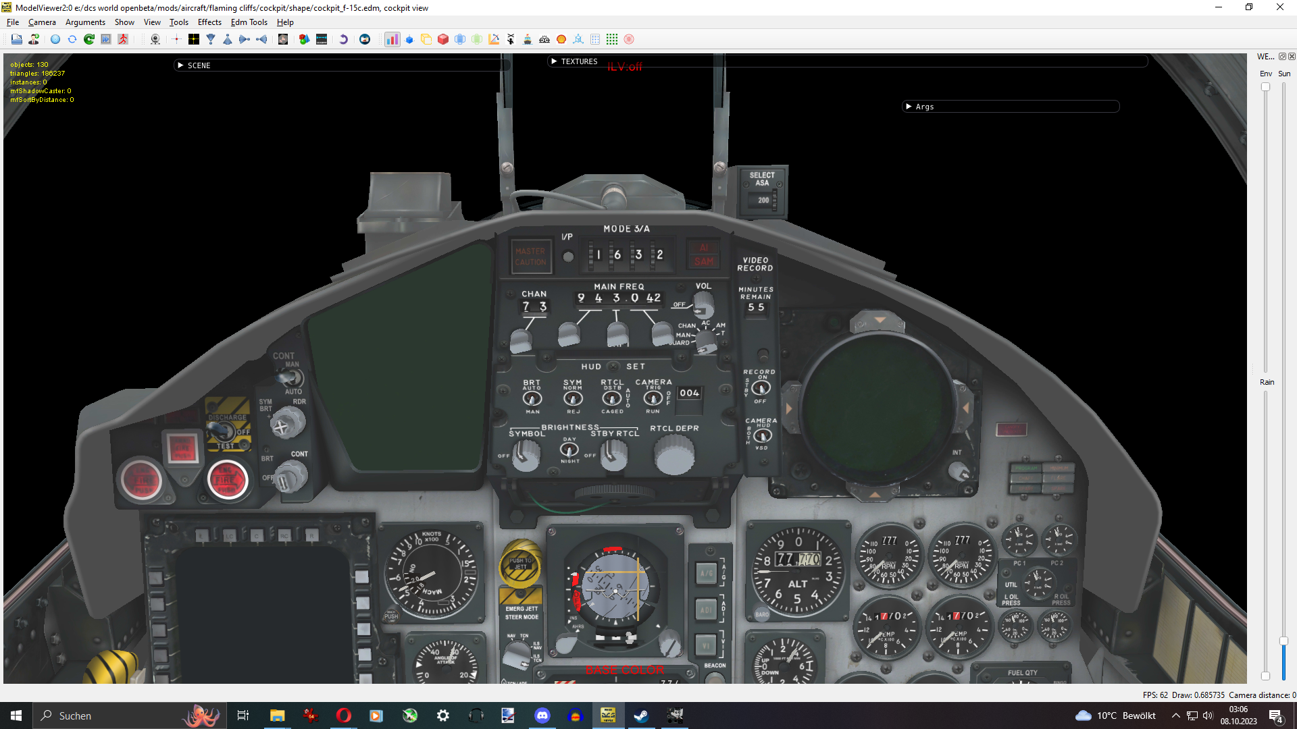
Task: Toggle the bar chart statistics icon
Action: (x=392, y=39)
